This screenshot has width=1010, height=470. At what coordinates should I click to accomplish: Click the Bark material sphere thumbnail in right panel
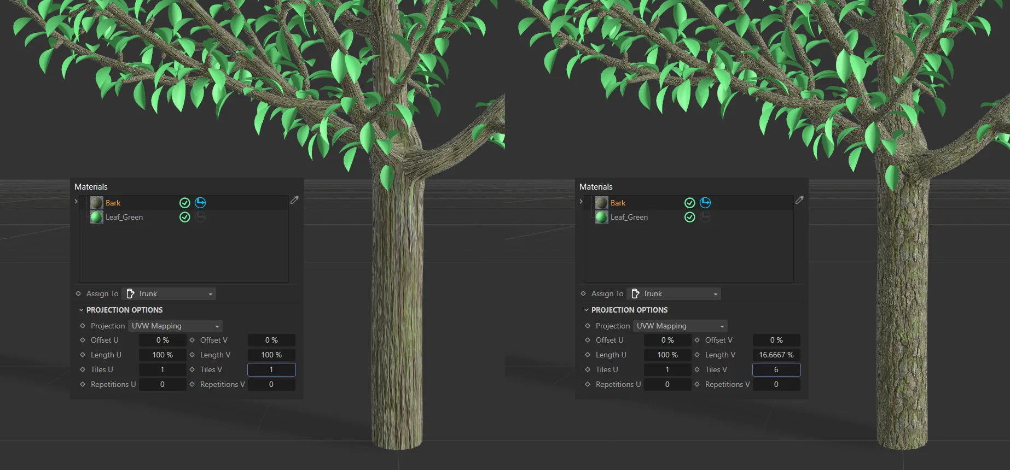[602, 203]
